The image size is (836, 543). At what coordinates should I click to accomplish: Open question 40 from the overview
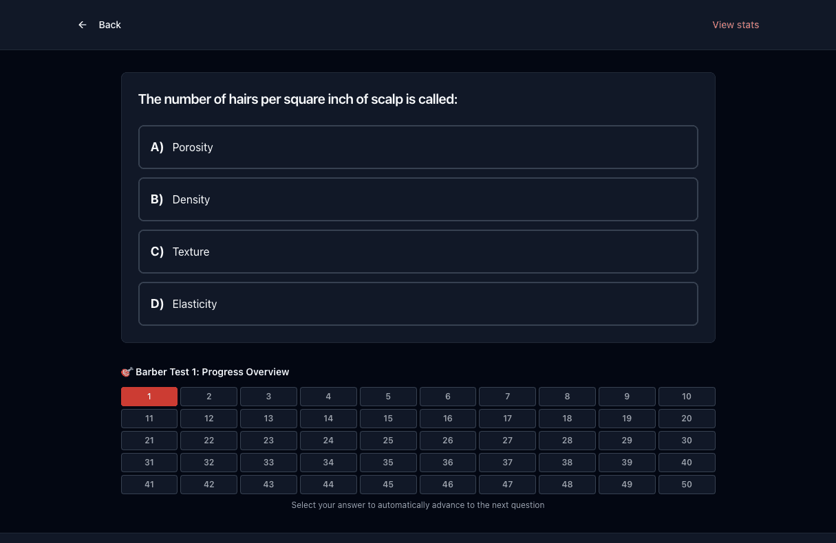[687, 463]
